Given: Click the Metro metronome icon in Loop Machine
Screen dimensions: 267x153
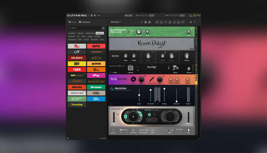Looking at the screenshot, I should [x=168, y=130].
